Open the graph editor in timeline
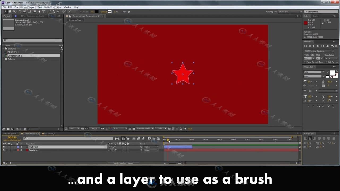Viewport: 340px width, 191px height. coord(159,138)
